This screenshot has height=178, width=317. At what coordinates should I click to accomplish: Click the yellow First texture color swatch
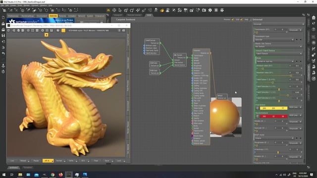(x=273, y=108)
